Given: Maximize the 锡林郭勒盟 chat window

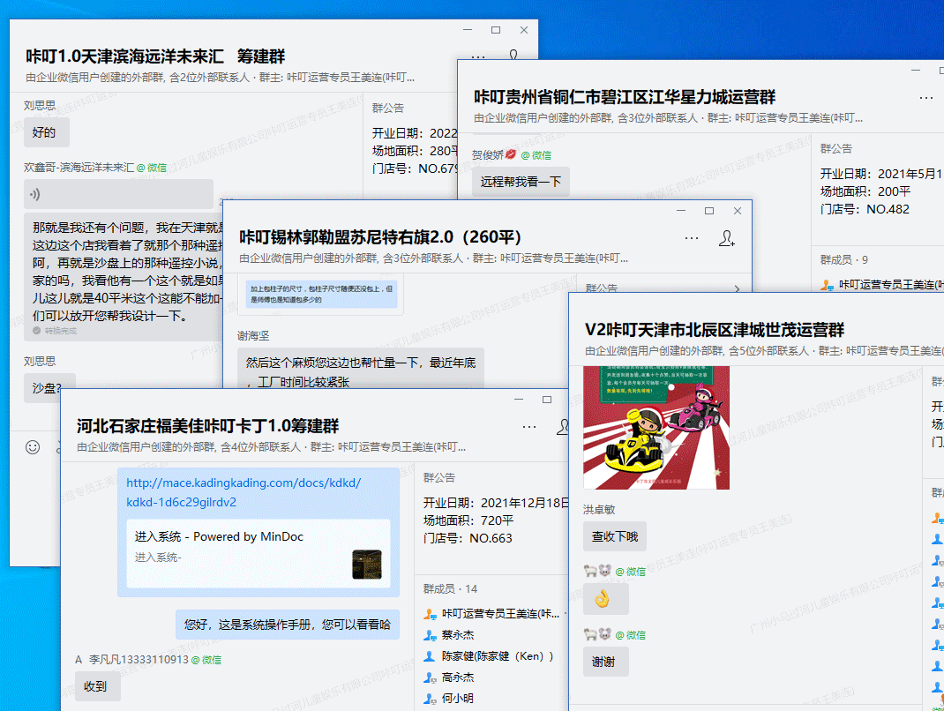Looking at the screenshot, I should (709, 211).
